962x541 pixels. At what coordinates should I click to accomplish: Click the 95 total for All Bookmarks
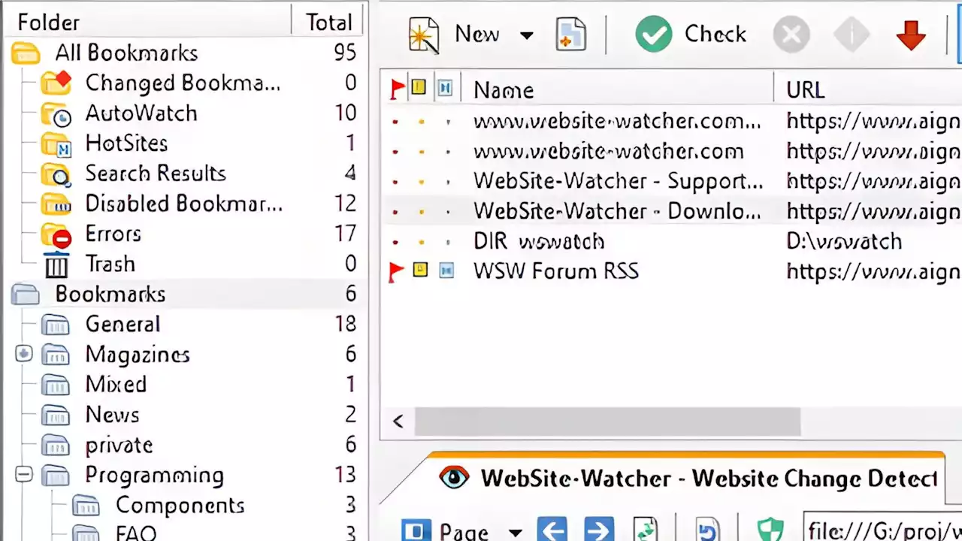point(345,53)
